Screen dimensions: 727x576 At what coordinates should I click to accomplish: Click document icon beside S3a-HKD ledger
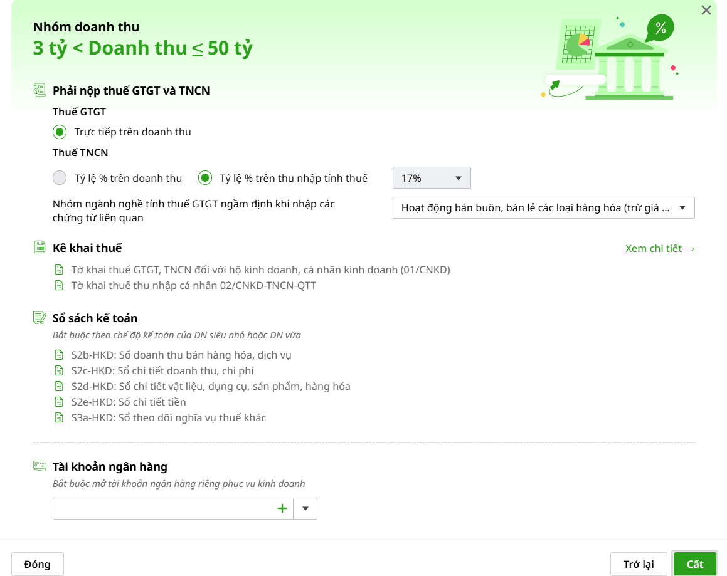(x=59, y=417)
